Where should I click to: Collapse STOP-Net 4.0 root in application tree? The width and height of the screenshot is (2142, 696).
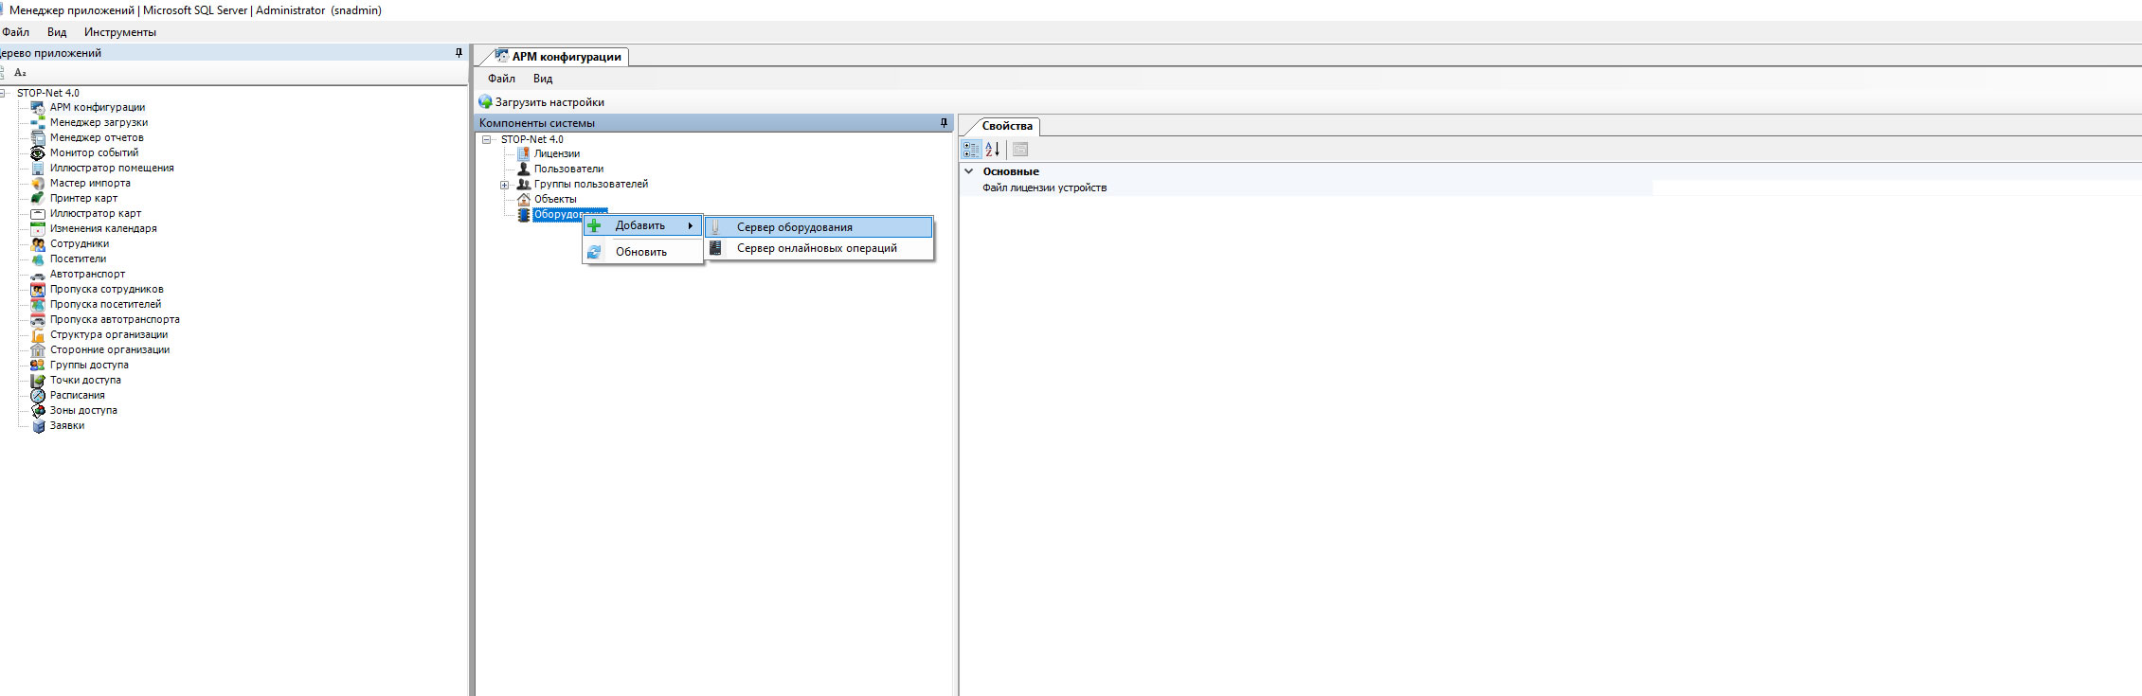[x=4, y=93]
